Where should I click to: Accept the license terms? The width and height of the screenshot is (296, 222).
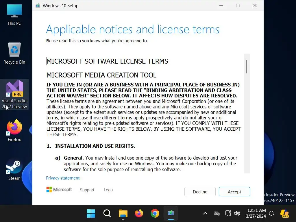(234, 192)
